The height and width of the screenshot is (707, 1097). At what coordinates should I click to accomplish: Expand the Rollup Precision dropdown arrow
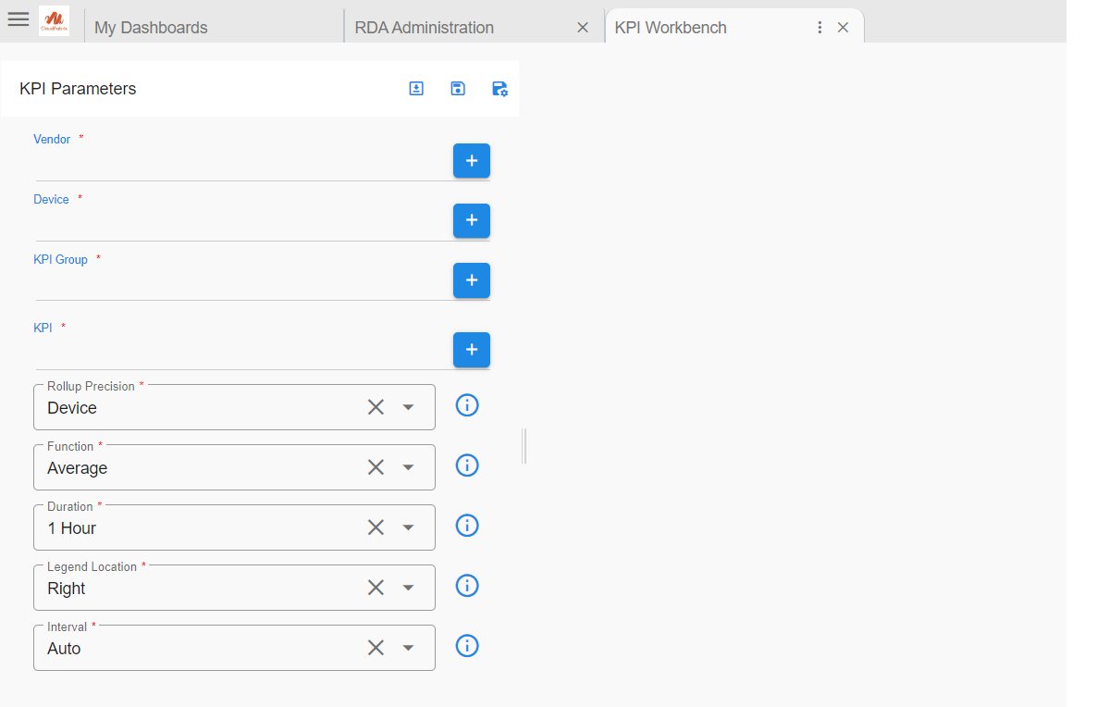point(408,407)
